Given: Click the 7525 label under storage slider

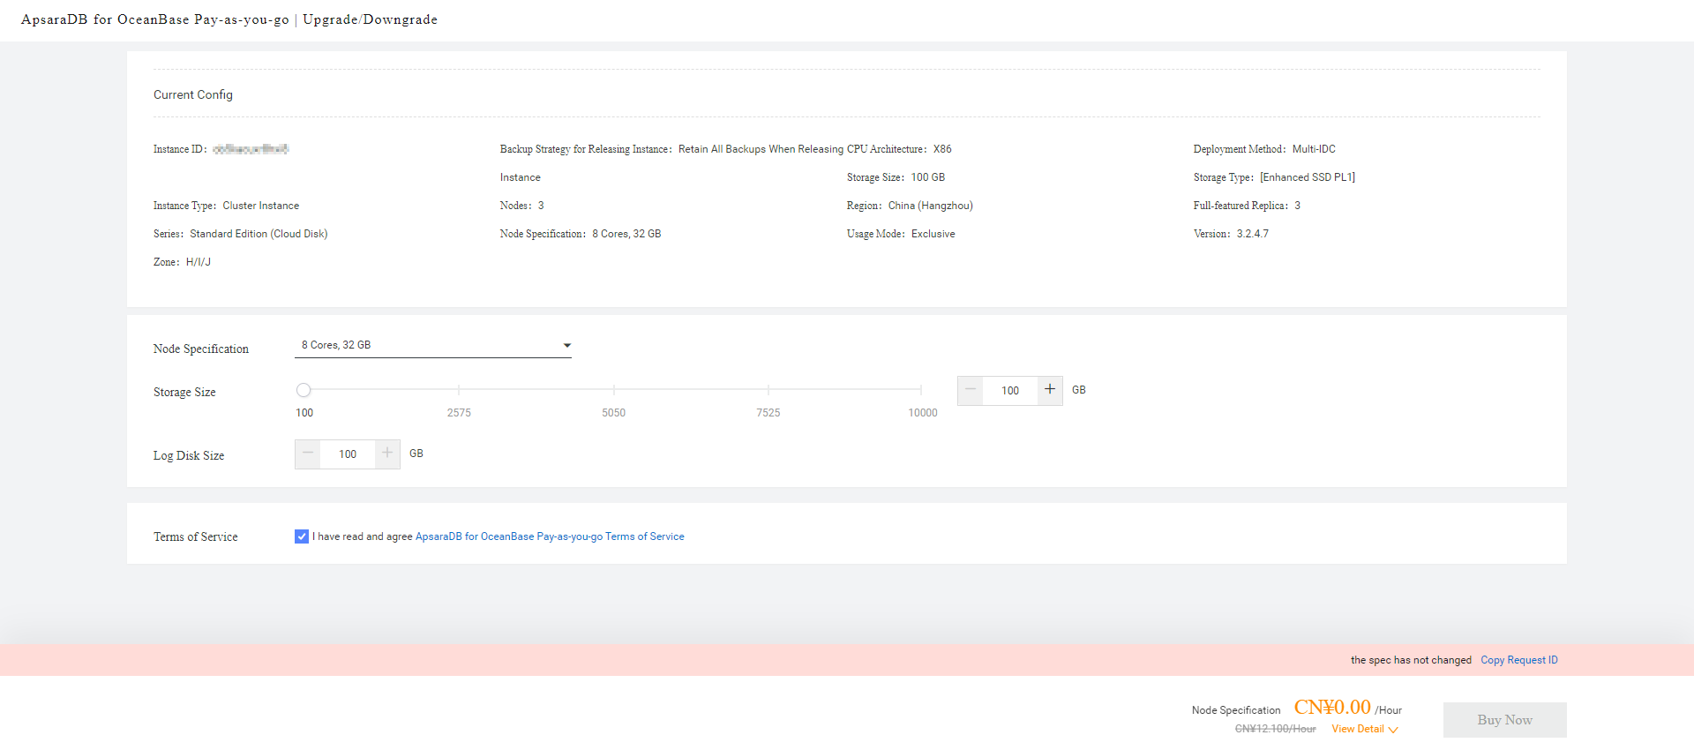Looking at the screenshot, I should [768, 413].
